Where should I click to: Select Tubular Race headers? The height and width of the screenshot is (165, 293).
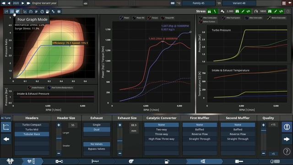[x=32, y=134]
